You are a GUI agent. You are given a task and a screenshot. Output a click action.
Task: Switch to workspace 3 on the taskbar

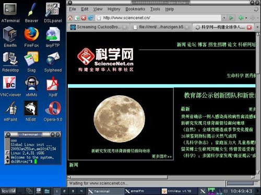tap(73, 191)
